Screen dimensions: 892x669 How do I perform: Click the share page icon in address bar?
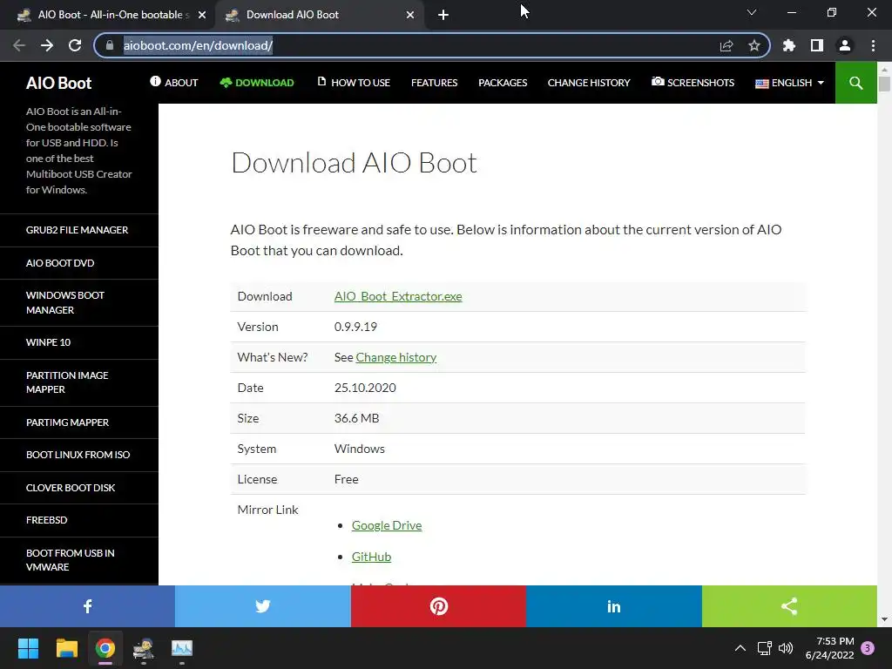click(x=726, y=45)
